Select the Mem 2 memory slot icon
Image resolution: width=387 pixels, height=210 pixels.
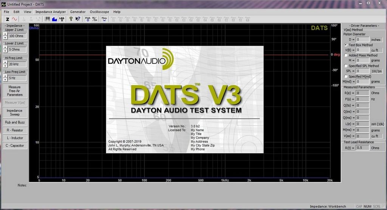click(121, 19)
